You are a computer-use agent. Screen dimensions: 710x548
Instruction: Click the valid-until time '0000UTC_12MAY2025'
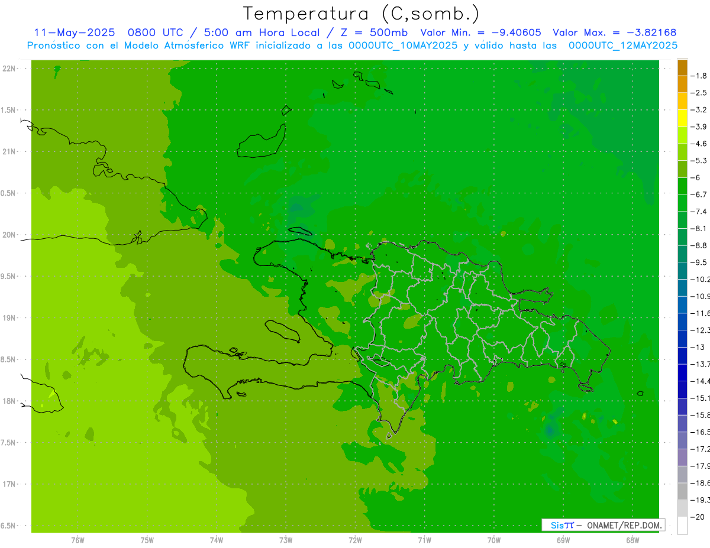click(x=623, y=45)
